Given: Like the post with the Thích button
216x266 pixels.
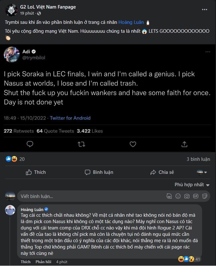Looking at the screenshot, I should pos(36,172).
